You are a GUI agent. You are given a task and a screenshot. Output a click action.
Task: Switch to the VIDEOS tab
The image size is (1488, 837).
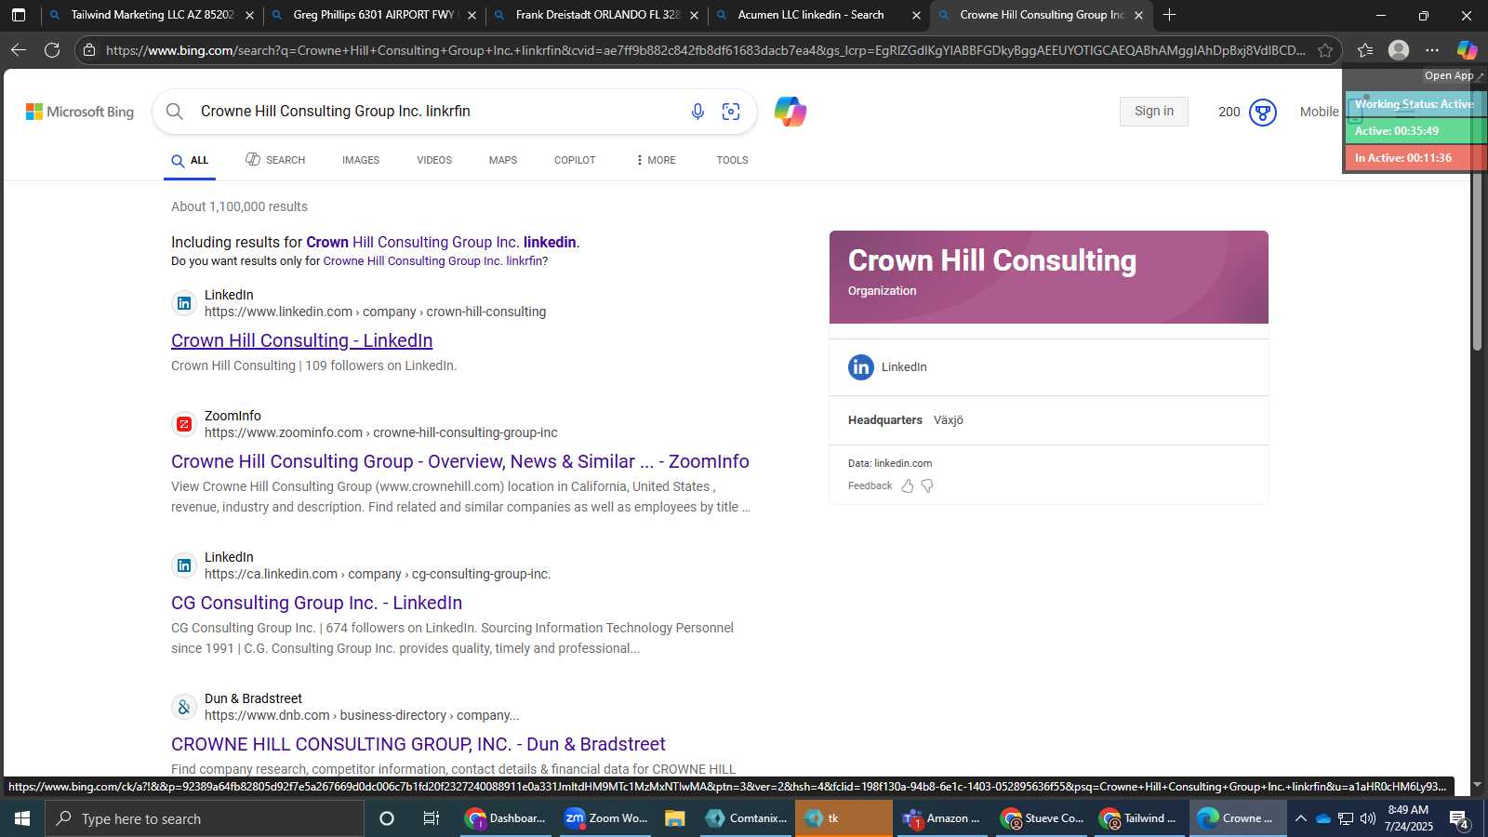[434, 160]
